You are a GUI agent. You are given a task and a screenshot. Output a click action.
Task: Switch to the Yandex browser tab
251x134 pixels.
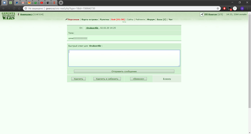point(54,3)
